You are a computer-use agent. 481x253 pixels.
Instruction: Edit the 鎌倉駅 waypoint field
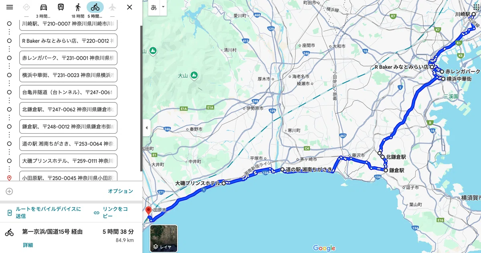pos(68,127)
